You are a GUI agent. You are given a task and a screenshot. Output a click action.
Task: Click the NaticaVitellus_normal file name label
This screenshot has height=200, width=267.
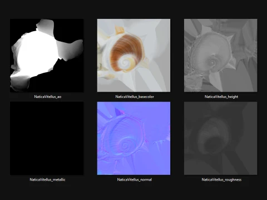tap(135, 179)
